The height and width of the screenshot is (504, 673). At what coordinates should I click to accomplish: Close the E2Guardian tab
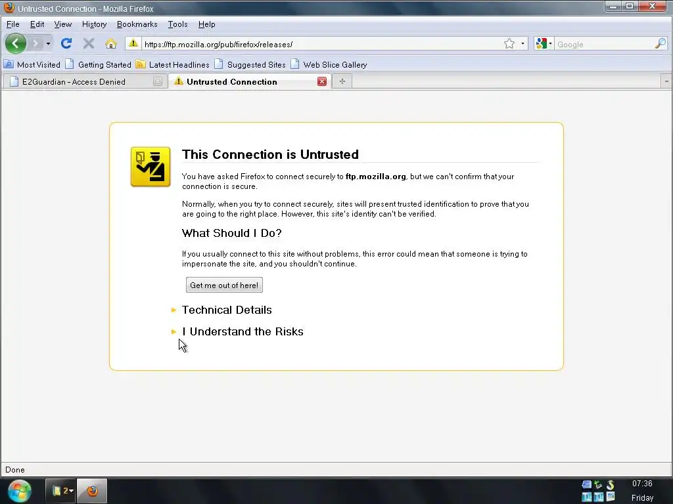(158, 81)
